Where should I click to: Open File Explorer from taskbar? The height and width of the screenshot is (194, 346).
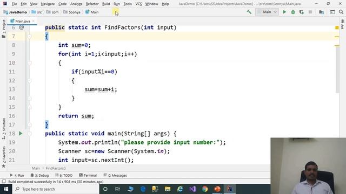168,189
